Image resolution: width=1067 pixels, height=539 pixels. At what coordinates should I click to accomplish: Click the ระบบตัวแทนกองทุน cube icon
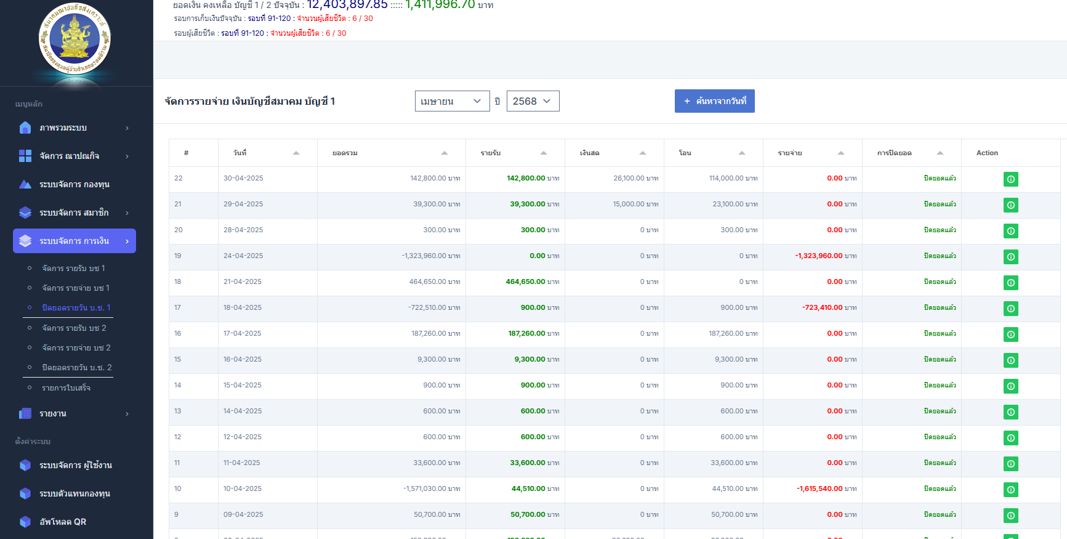tap(25, 493)
